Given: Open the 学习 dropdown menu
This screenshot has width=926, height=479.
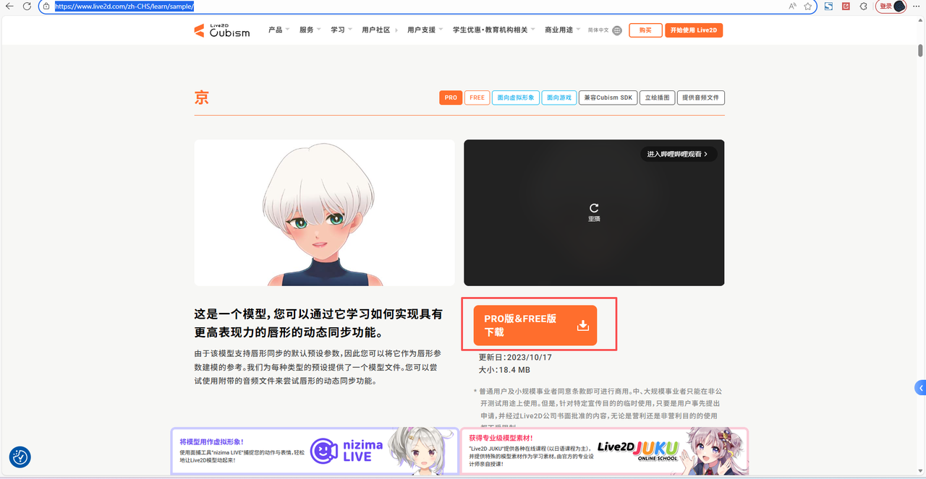Looking at the screenshot, I should click(341, 30).
